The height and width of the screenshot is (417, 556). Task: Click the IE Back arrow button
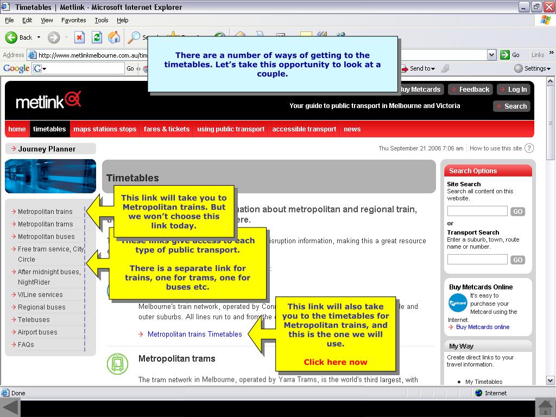11,37
